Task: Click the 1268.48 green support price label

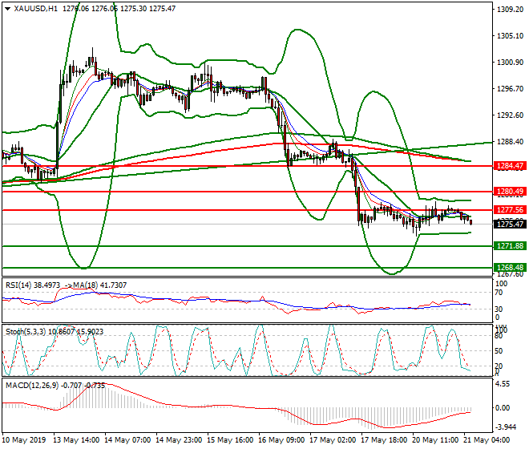Action: (510, 267)
